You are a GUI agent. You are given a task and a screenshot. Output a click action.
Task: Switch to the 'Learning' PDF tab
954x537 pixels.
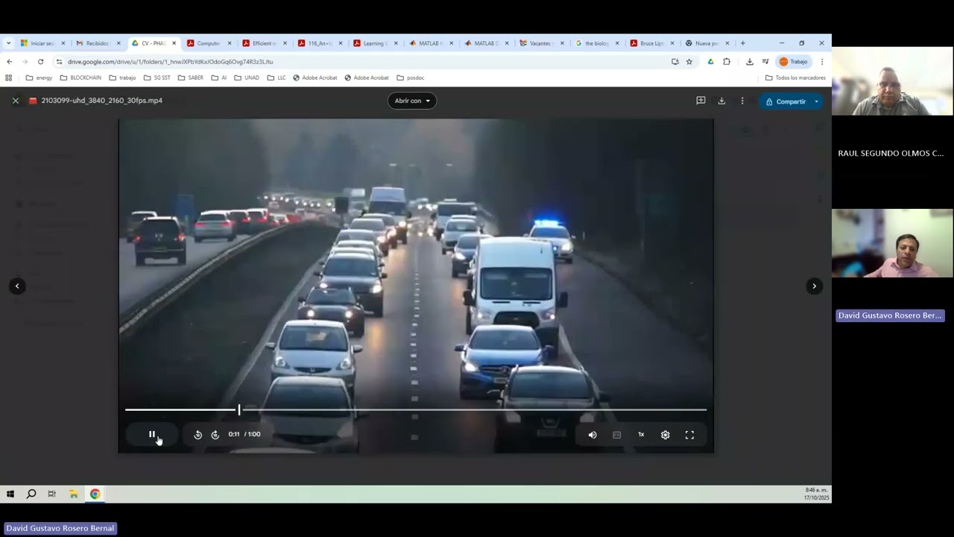pyautogui.click(x=374, y=43)
